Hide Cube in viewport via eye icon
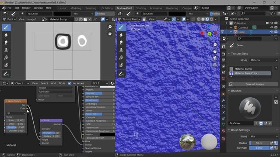280x157 pixels. [x=272, y=32]
